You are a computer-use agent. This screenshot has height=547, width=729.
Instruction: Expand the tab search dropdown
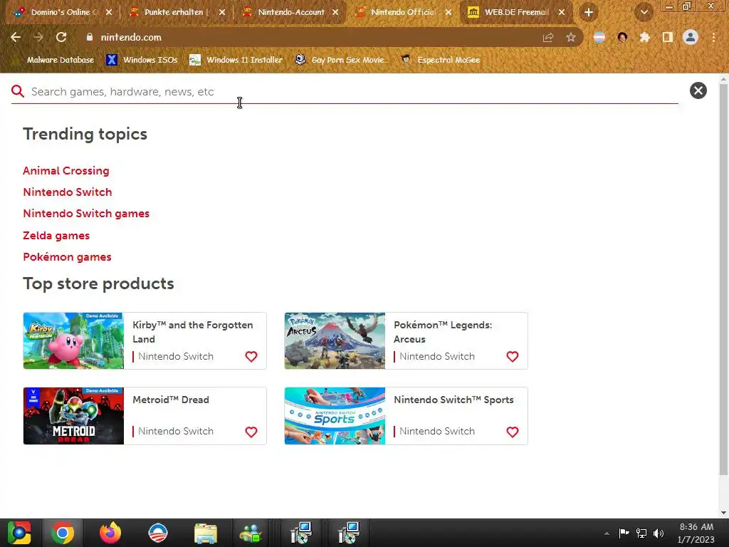pyautogui.click(x=644, y=13)
